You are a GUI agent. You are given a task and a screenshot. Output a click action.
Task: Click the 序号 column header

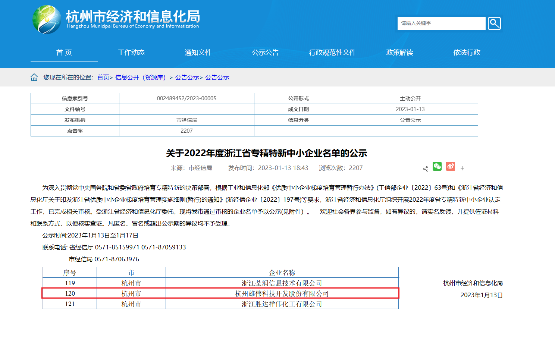point(70,273)
